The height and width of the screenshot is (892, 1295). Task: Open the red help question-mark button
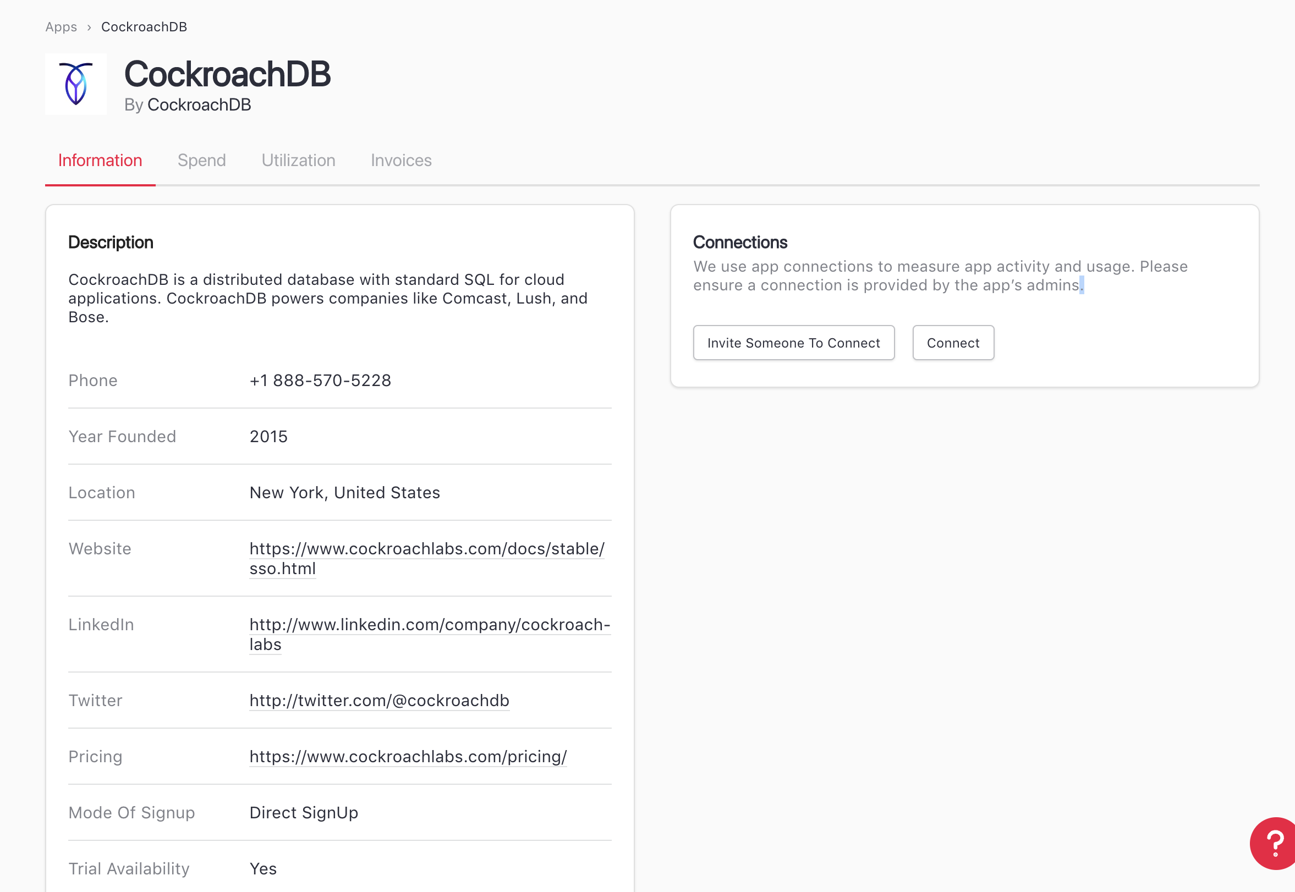[1273, 843]
